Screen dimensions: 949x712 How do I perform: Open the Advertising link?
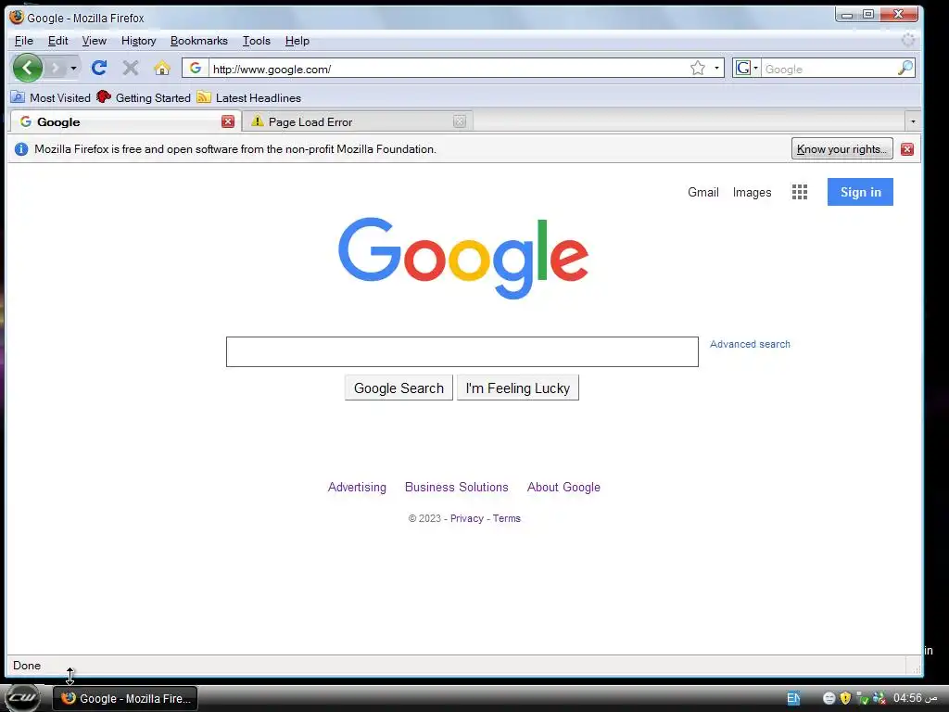point(357,487)
